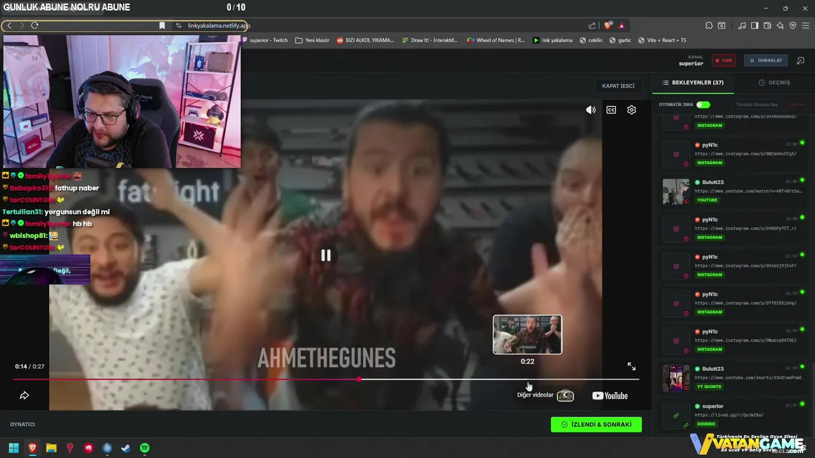Image resolution: width=815 pixels, height=458 pixels.
Task: Open the Brave Wallet icon
Action: point(767,25)
